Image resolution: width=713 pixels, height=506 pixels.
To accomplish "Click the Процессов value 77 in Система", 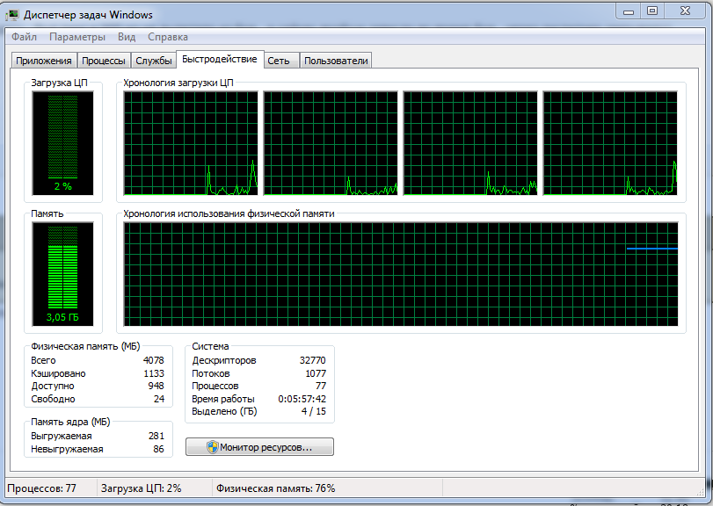I will pyautogui.click(x=321, y=386).
